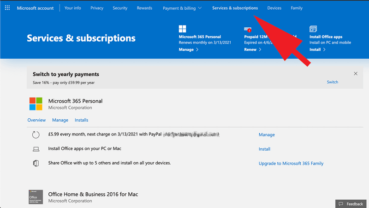Click Upgrade to Microsoft 365 Family link
Screen dimensions: 369x208
pyautogui.click(x=291, y=163)
